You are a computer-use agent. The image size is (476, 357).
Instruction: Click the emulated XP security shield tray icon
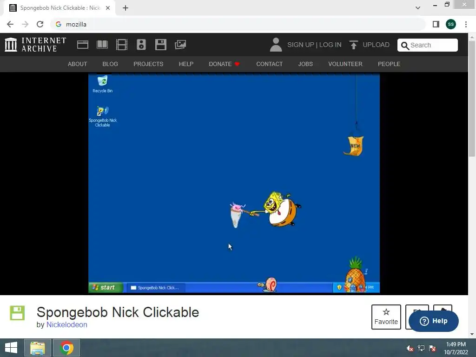tap(339, 287)
